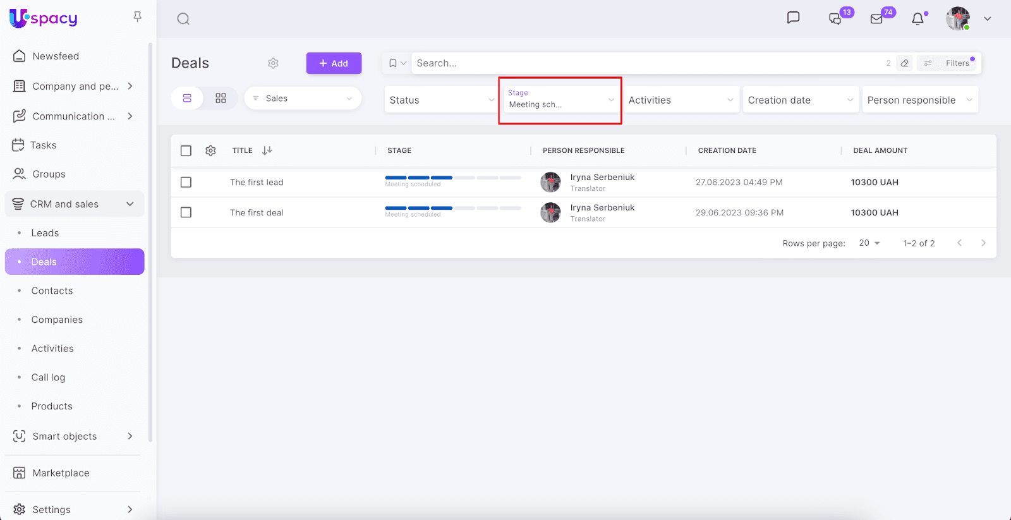Click the gear icon next to Deals title
The width and height of the screenshot is (1011, 520).
pyautogui.click(x=273, y=63)
